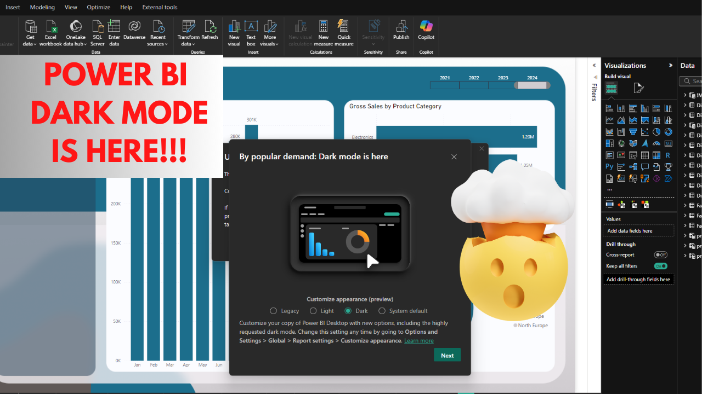Image resolution: width=702 pixels, height=394 pixels.
Task: Click the Next button in dialog
Action: click(448, 355)
